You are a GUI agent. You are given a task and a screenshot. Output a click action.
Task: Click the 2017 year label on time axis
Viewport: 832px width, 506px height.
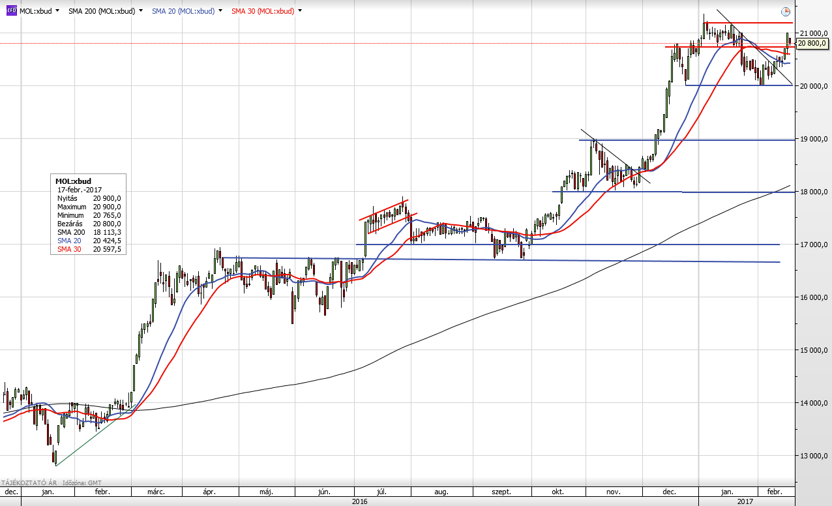746,501
